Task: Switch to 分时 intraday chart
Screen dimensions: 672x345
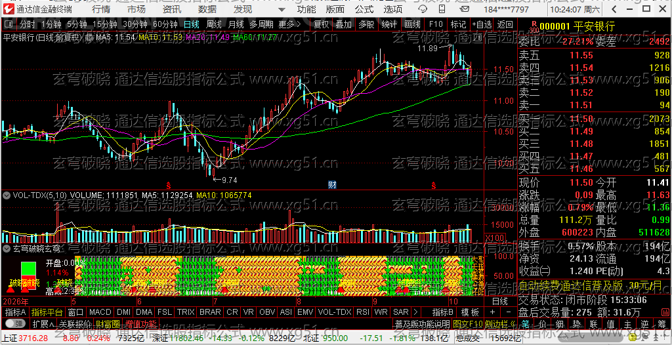Action: [28, 24]
